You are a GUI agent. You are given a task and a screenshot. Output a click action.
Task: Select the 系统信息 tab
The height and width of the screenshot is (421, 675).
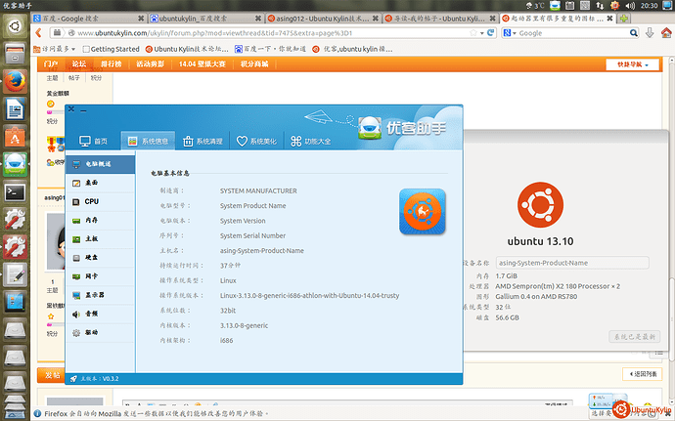click(x=148, y=141)
